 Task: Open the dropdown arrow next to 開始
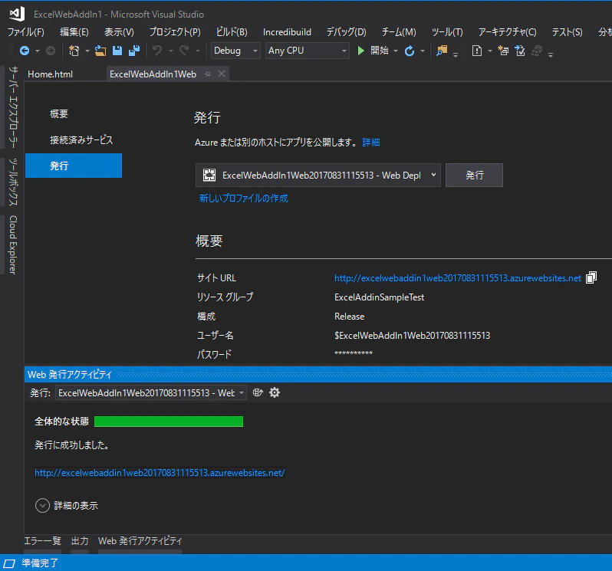(396, 51)
